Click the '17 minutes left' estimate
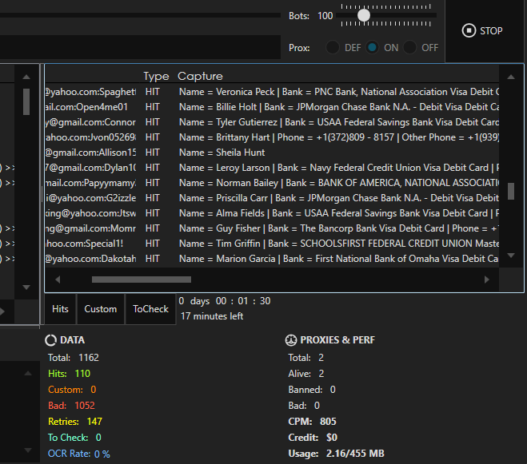Screen dimensions: 527x464 pyautogui.click(x=212, y=316)
